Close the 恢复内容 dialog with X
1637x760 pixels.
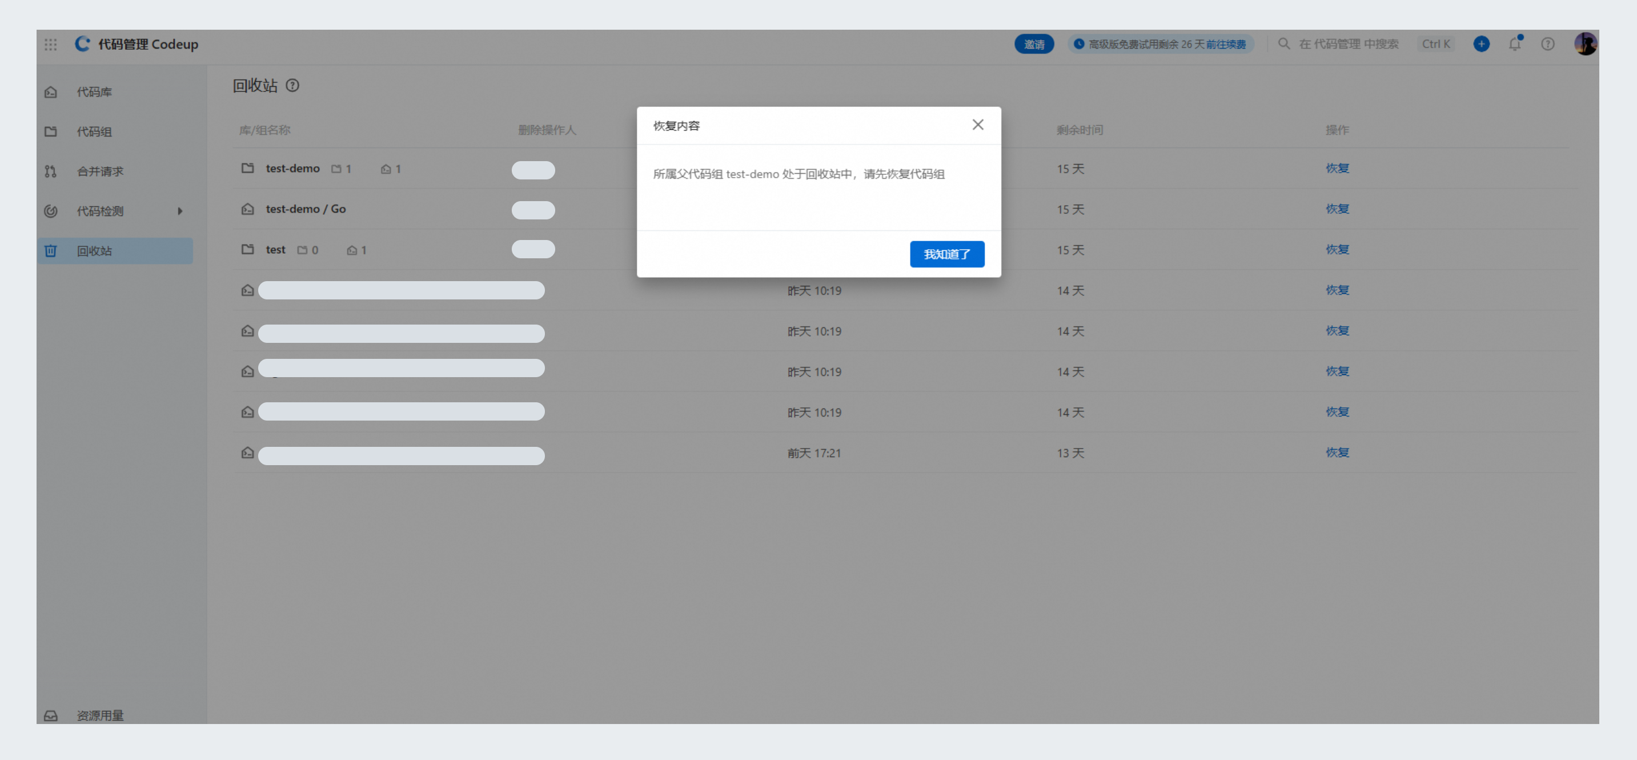tap(977, 125)
